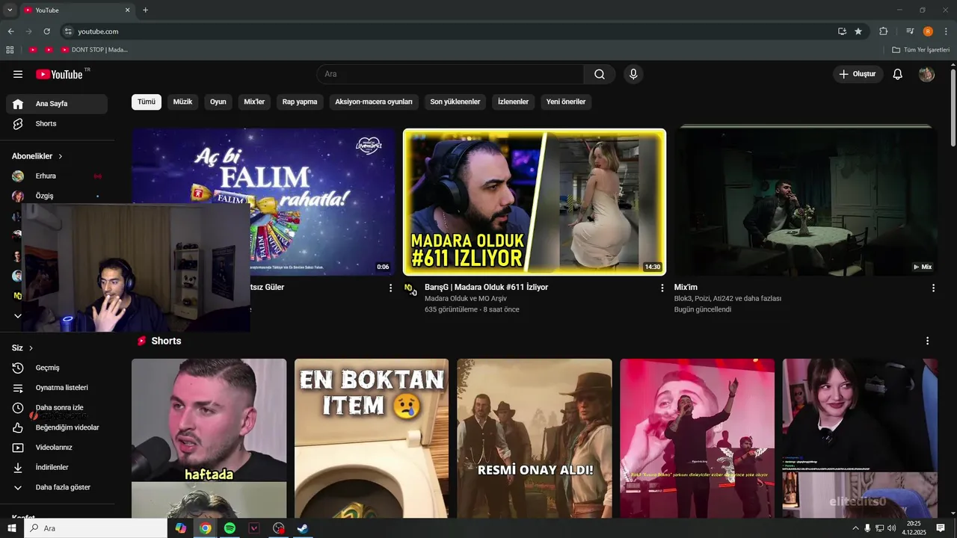The image size is (957, 538).
Task: Open options menu for Mix'im
Action: (933, 288)
